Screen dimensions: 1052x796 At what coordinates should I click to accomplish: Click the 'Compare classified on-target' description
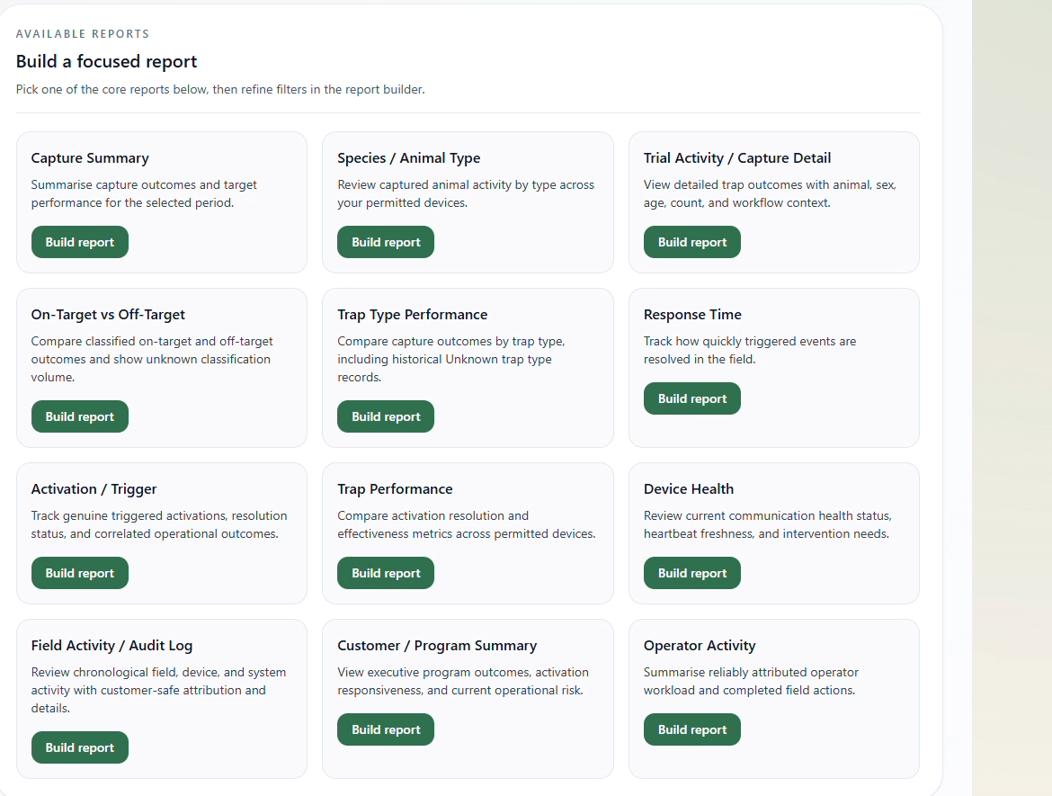[x=152, y=359]
